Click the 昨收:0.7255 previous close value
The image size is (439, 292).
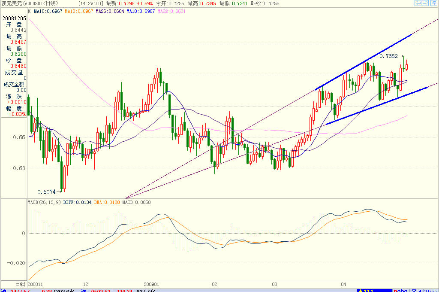[265, 3]
